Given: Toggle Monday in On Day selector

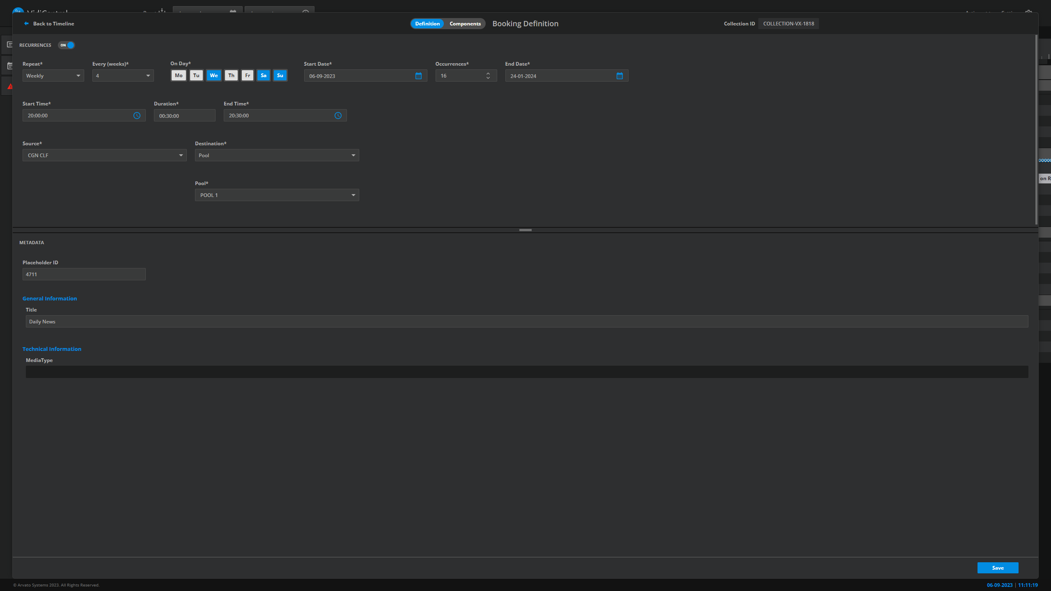Looking at the screenshot, I should pyautogui.click(x=179, y=76).
